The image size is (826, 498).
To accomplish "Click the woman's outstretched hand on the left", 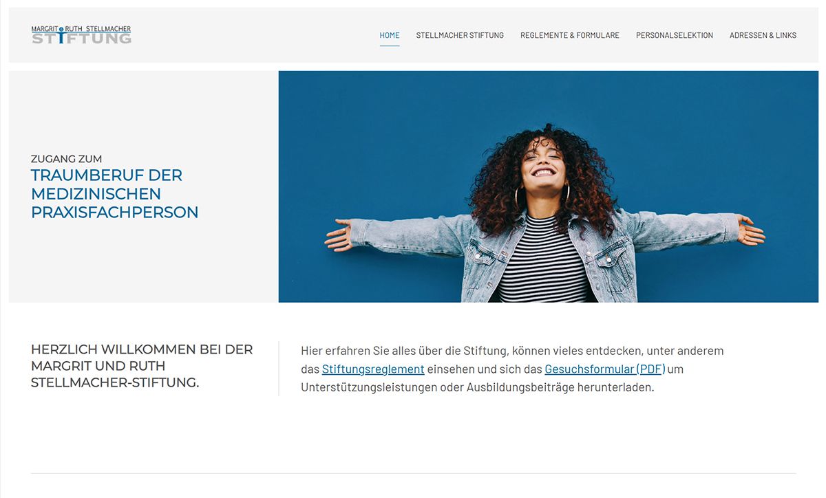I will point(339,234).
